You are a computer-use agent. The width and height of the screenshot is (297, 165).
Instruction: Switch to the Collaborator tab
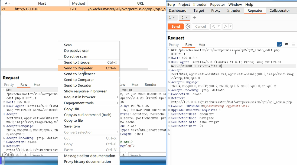(x=280, y=11)
